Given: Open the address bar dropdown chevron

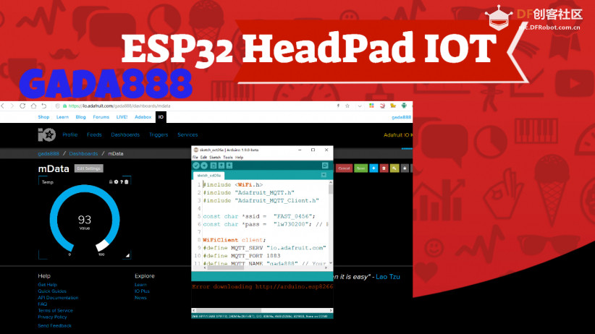Looking at the screenshot, I should [x=359, y=106].
